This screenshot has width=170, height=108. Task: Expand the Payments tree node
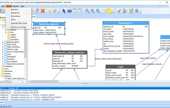(3, 59)
